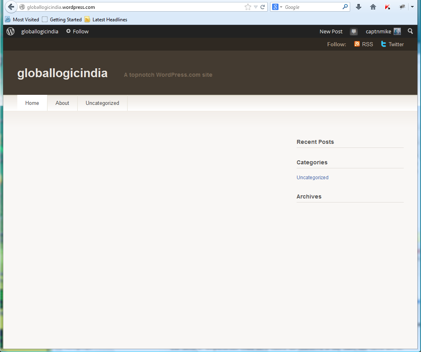Expand the URL history dropdown arrow
421x352 pixels.
(256, 7)
